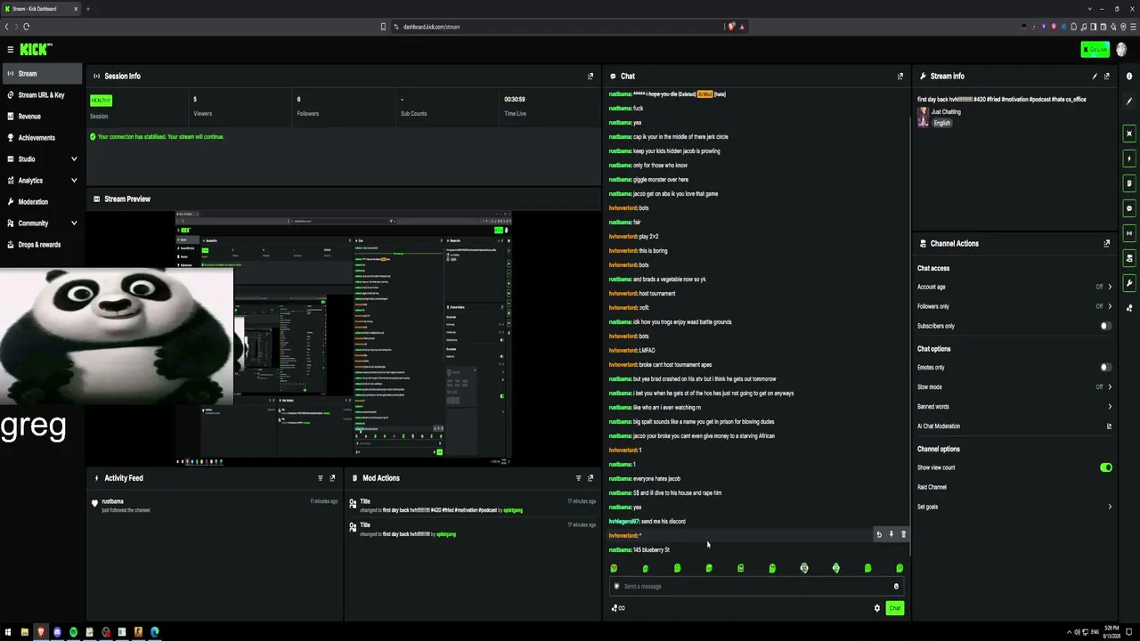Open Stream page in sidebar

click(x=42, y=74)
